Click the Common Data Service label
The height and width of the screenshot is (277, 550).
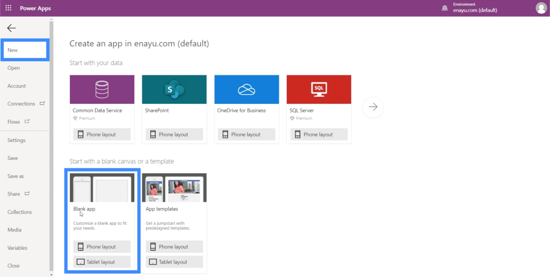click(x=98, y=110)
